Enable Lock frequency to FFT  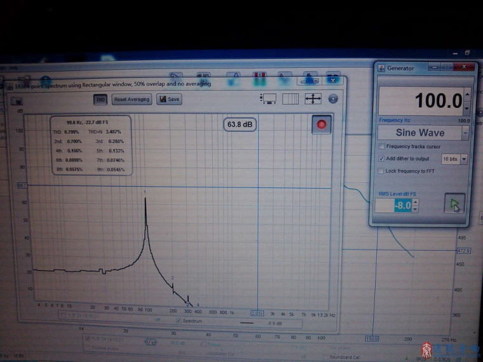(381, 171)
